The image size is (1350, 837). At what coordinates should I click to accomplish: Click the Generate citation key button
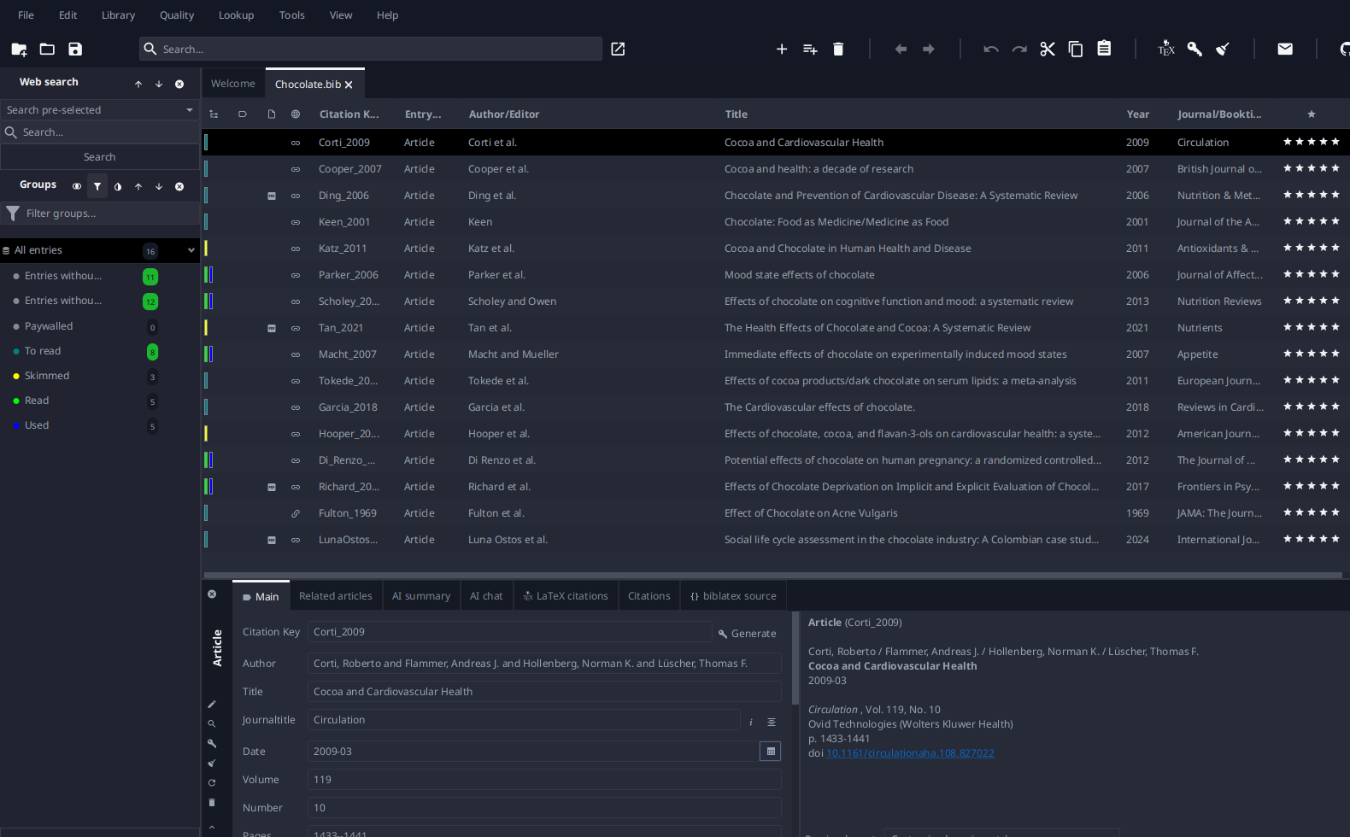(x=748, y=634)
